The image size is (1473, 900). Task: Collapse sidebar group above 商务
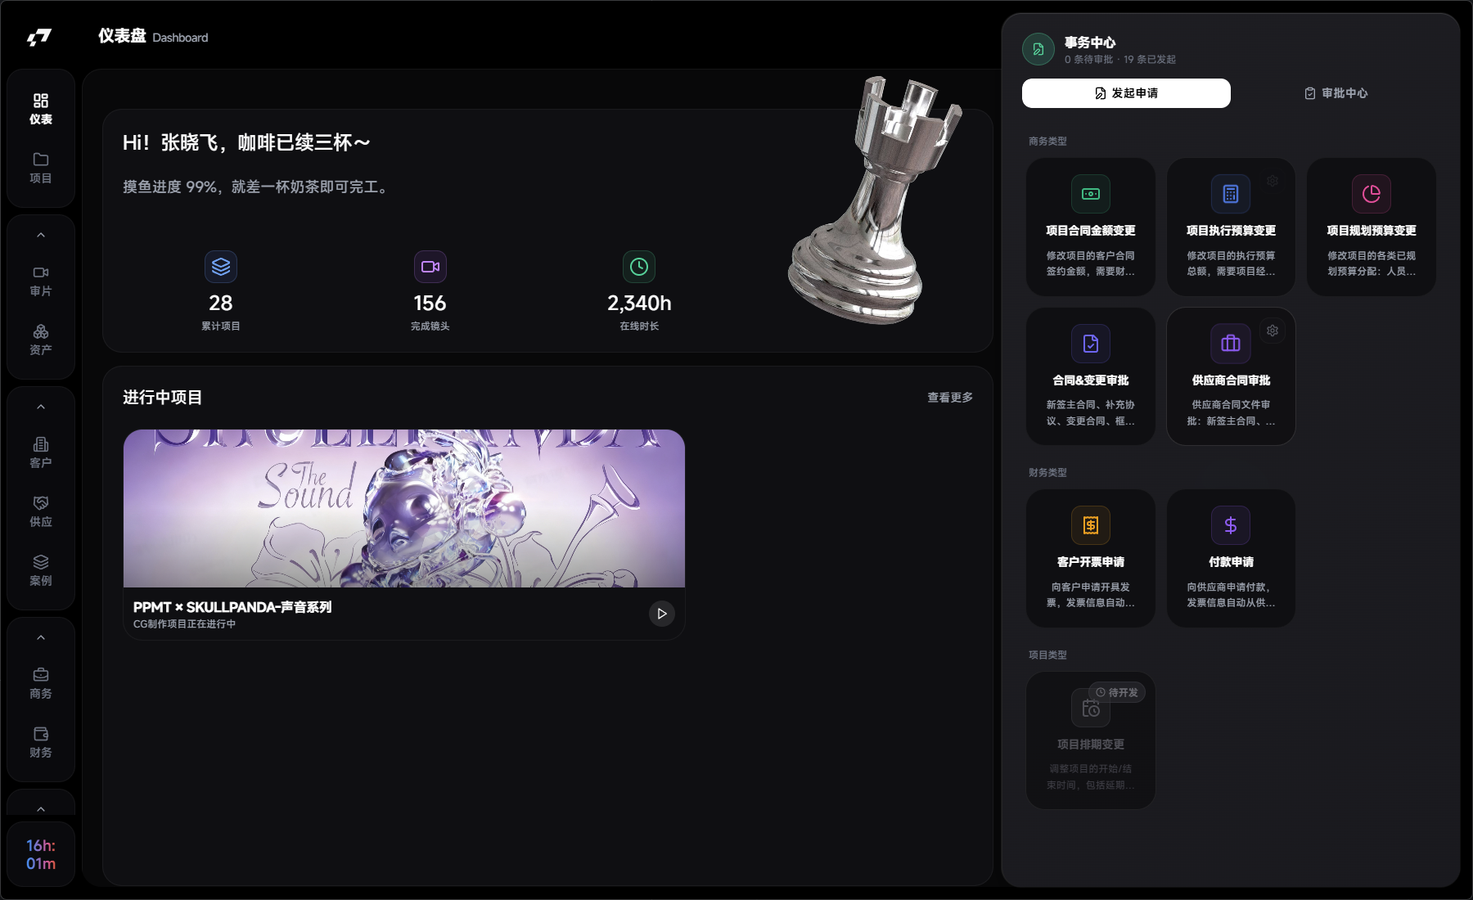(41, 638)
